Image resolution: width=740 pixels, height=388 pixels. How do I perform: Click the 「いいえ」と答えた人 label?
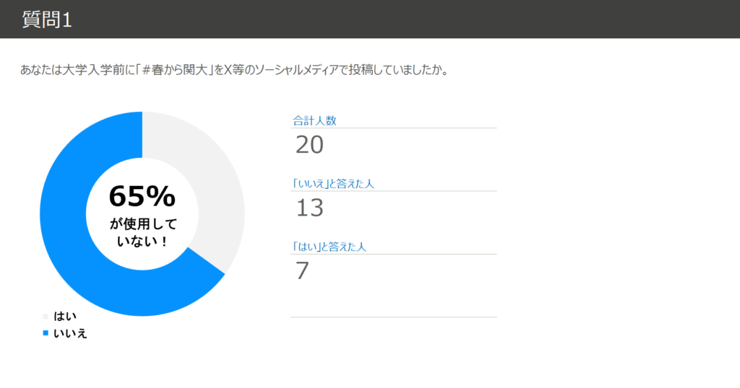coord(333,184)
